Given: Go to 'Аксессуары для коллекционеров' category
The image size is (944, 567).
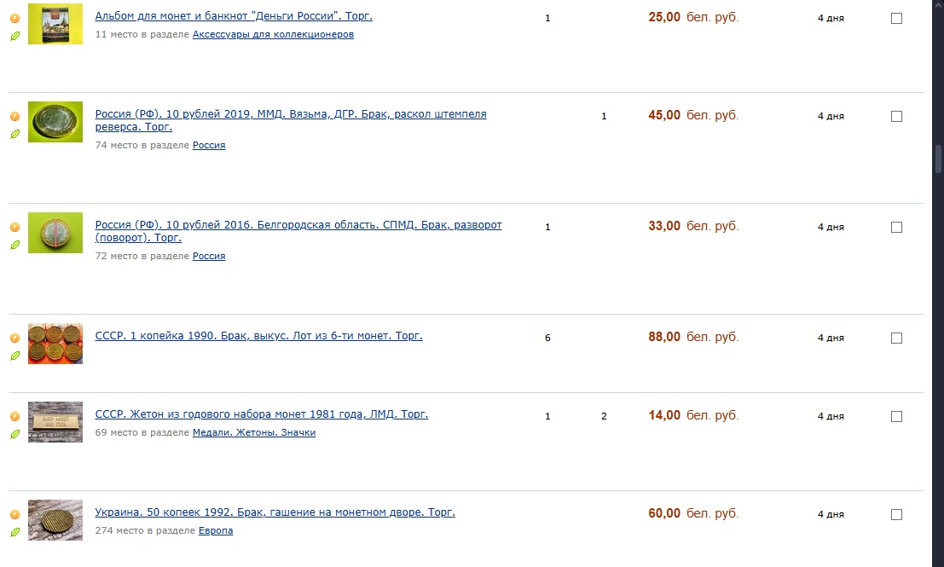Looking at the screenshot, I should coord(273,35).
